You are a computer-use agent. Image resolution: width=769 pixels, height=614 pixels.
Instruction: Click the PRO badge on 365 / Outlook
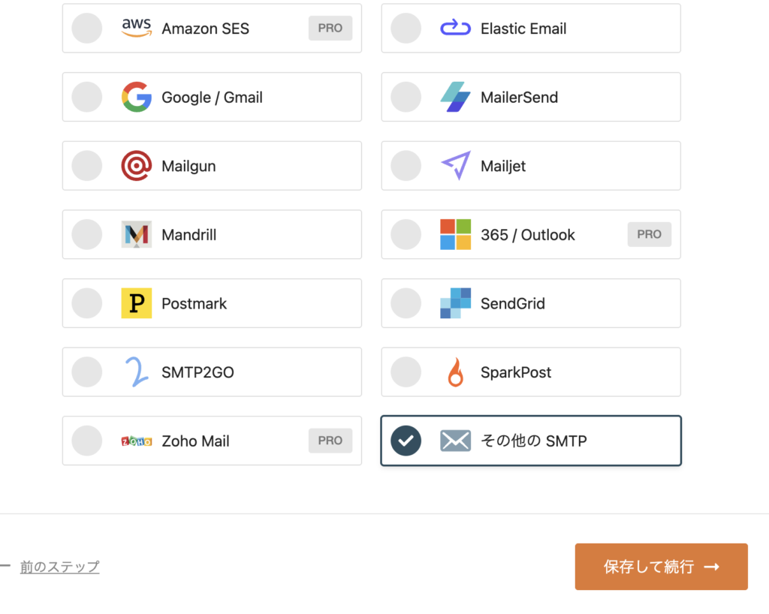coord(650,235)
